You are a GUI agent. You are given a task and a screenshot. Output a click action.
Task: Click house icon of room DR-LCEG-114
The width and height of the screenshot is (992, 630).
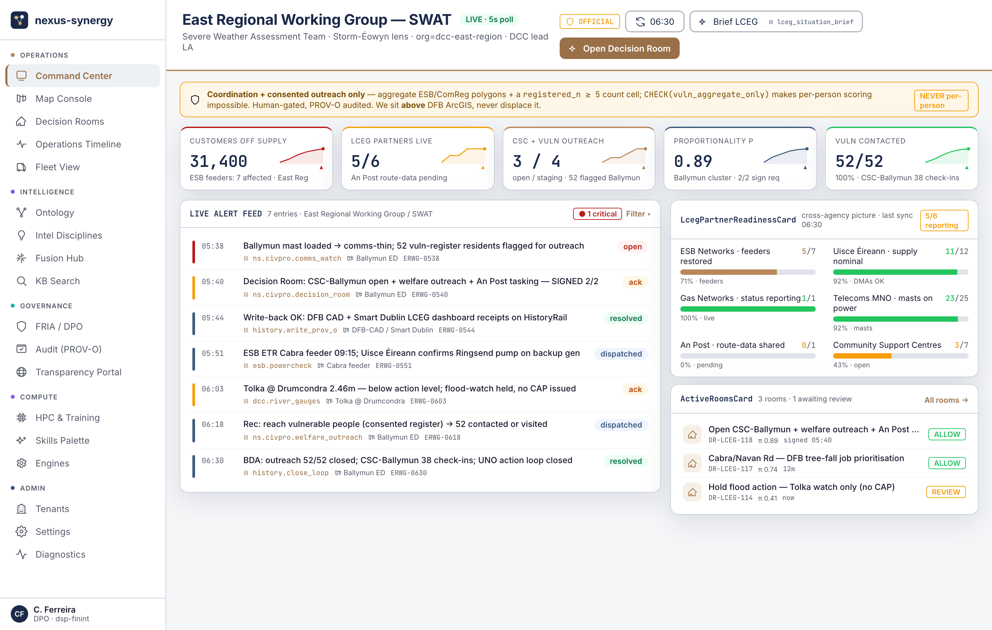tap(692, 492)
